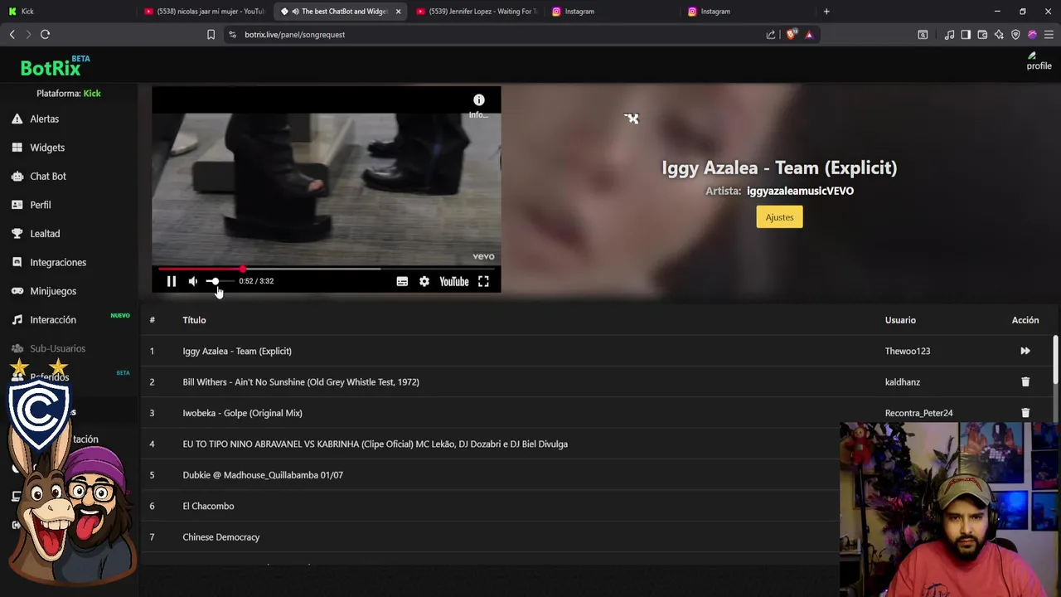
Task: Open the Brave Rewards triangle icon
Action: pyautogui.click(x=809, y=35)
